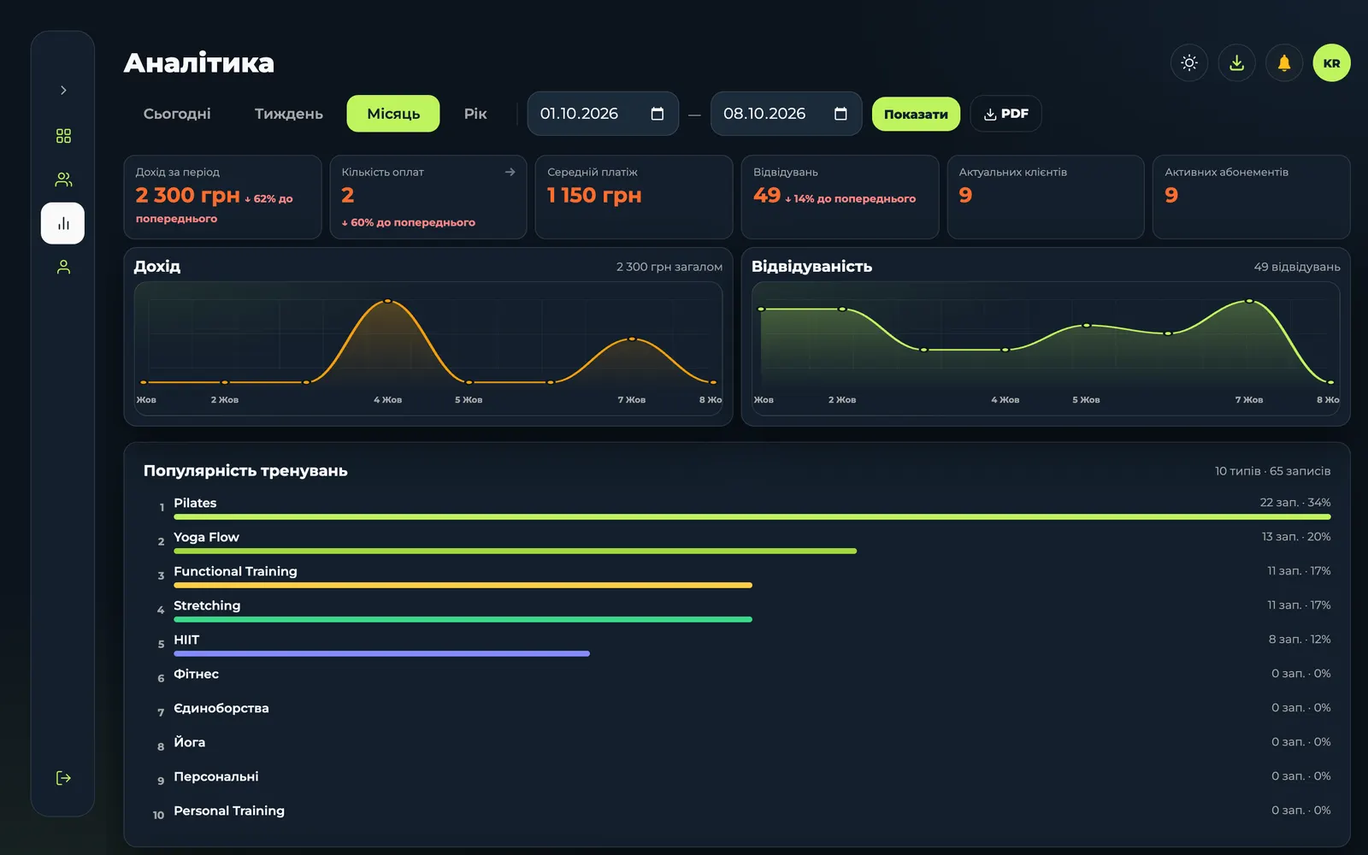
Task: Click the Актуальних клієнтів card
Action: [1046, 197]
